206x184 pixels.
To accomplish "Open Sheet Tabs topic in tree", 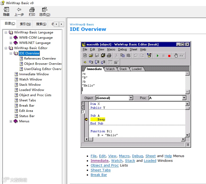I will pyautogui.click(x=28, y=100).
